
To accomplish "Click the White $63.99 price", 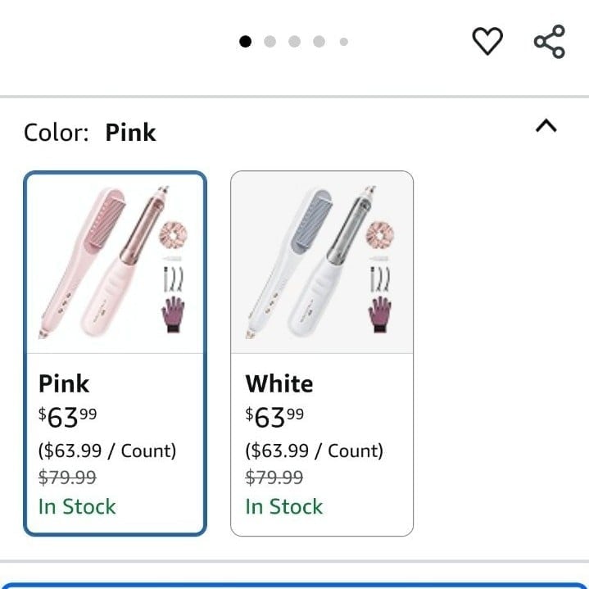I will (x=274, y=417).
